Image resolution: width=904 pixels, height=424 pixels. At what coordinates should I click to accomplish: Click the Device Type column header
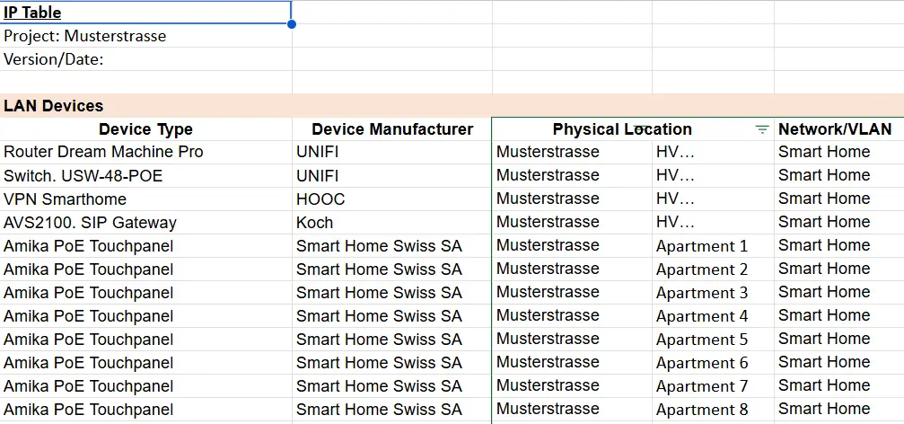145,129
